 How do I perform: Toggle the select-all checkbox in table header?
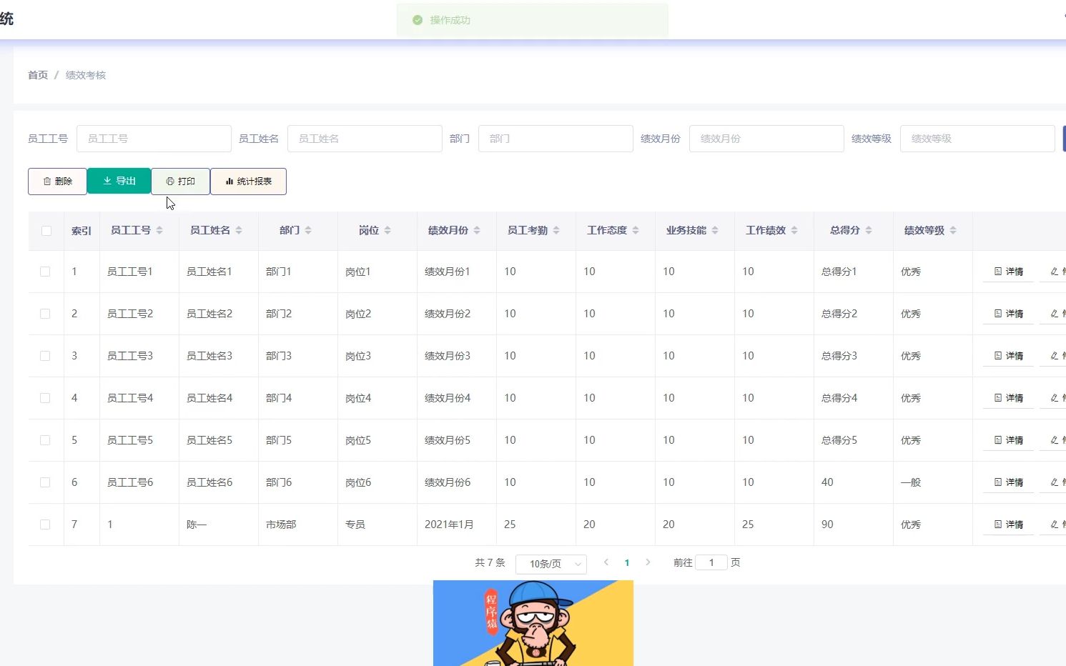(46, 230)
